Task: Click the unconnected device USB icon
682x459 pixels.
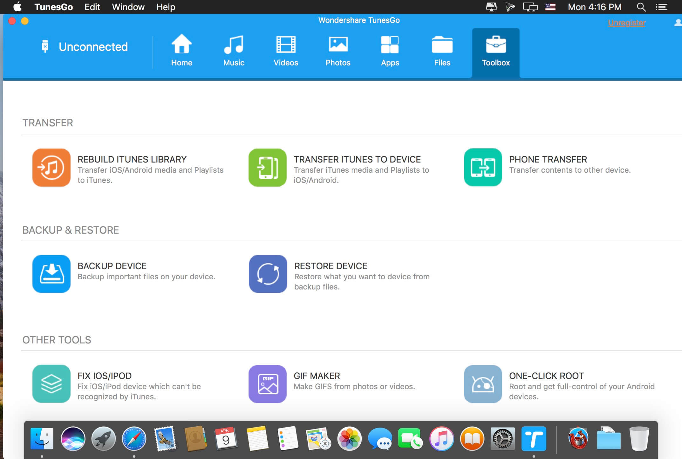Action: click(45, 46)
